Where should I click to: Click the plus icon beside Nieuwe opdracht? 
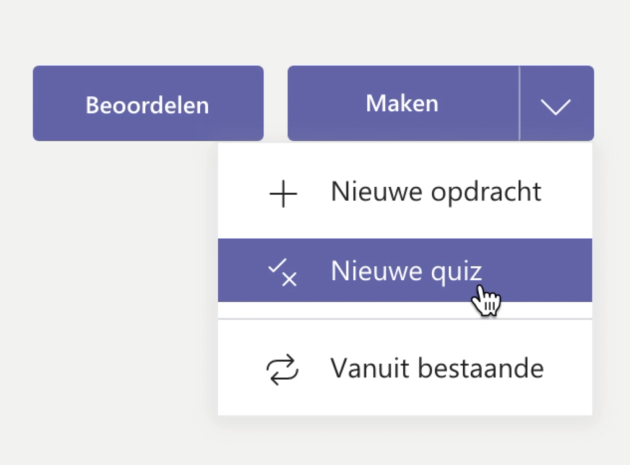pos(283,194)
